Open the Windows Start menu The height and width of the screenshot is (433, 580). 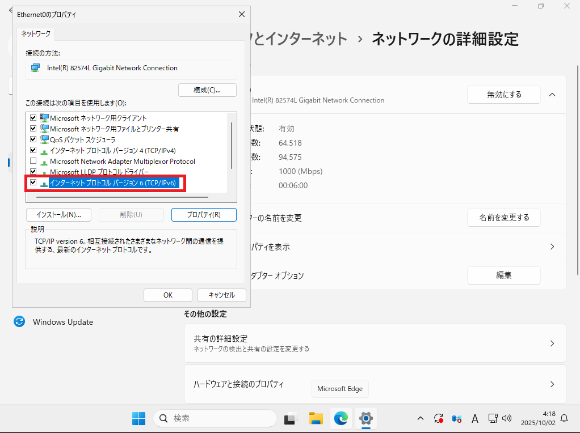138,419
